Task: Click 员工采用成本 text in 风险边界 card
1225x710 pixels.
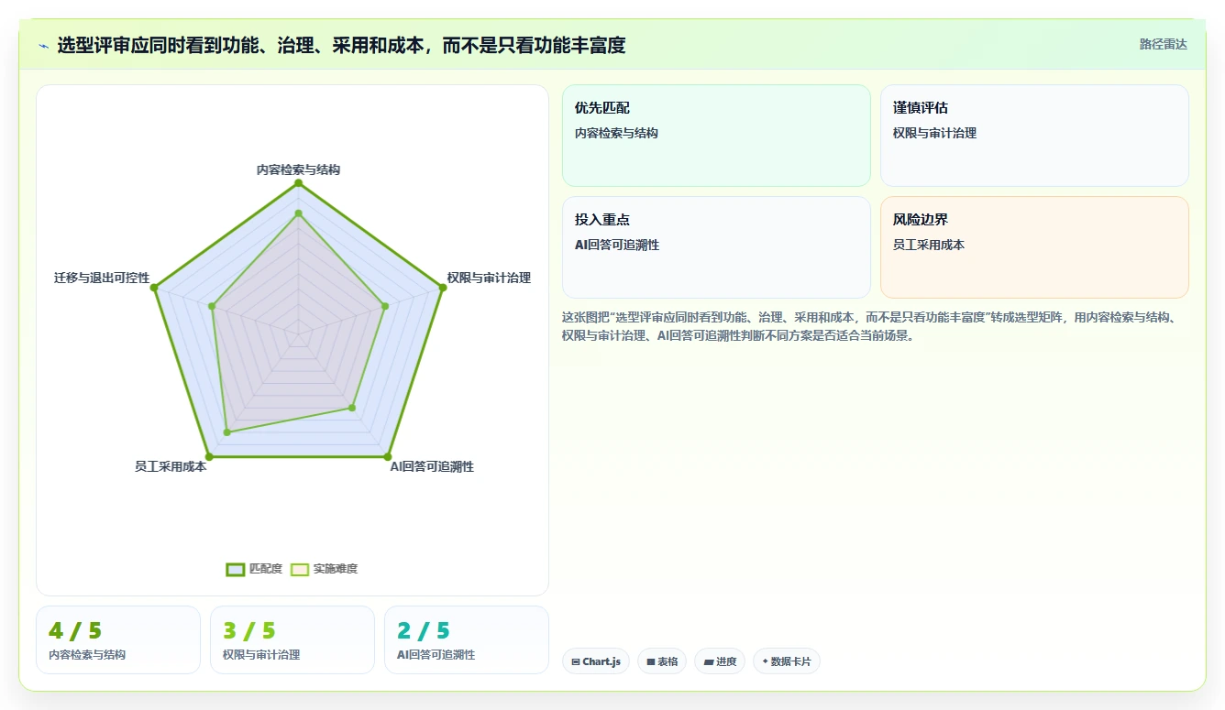Action: click(x=929, y=245)
